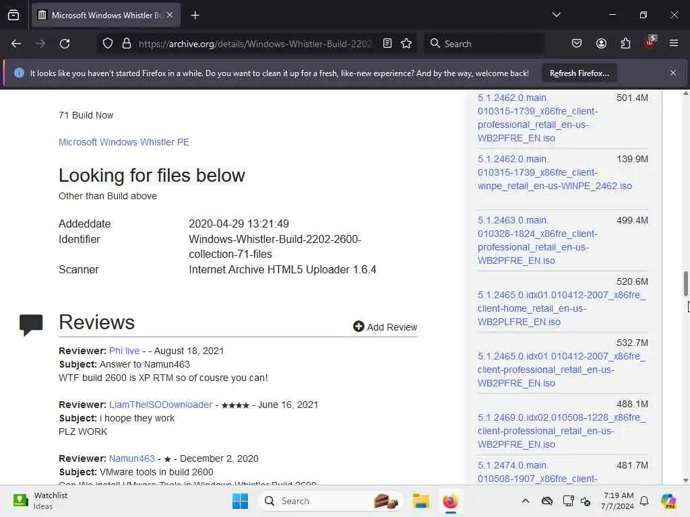Image resolution: width=690 pixels, height=517 pixels.
Task: Click the 71 Build Now text
Action: [86, 115]
